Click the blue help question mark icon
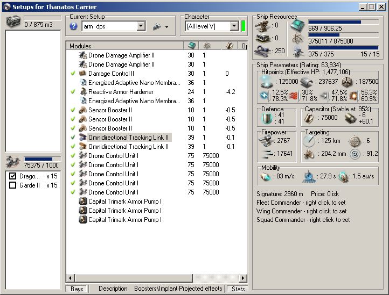The height and width of the screenshot is (295, 389). pyautogui.click(x=73, y=26)
